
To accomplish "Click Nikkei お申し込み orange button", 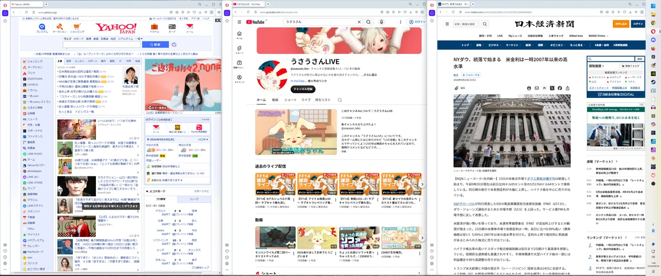I will (x=621, y=24).
